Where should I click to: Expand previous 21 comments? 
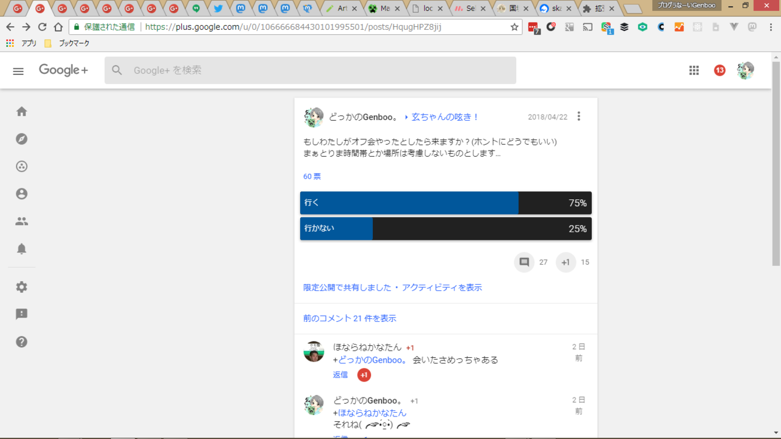point(350,318)
